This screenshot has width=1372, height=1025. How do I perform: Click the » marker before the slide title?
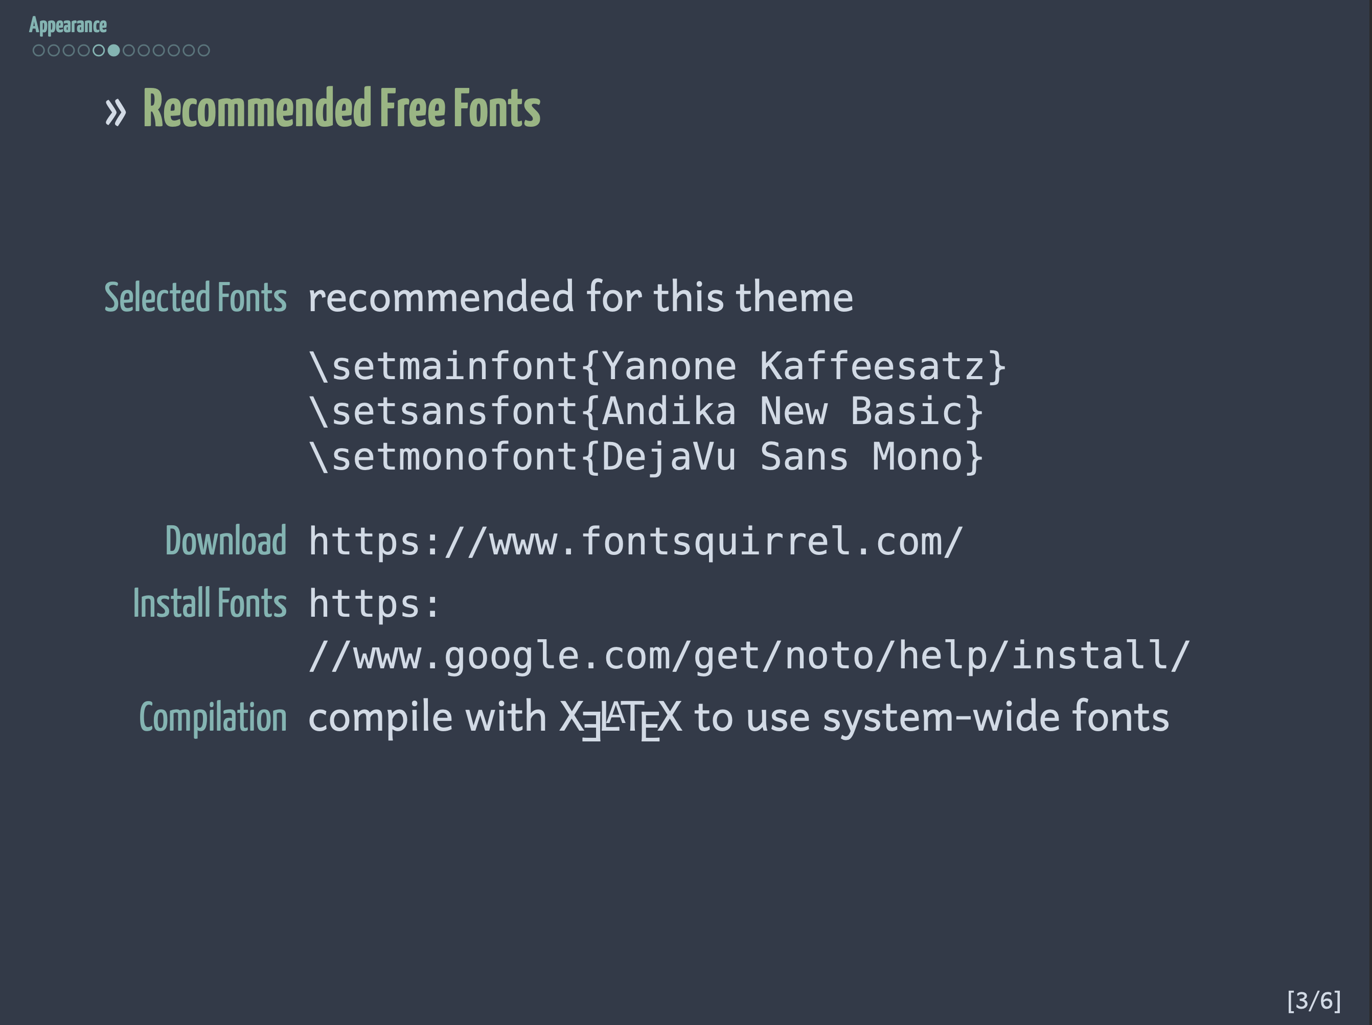coord(116,112)
